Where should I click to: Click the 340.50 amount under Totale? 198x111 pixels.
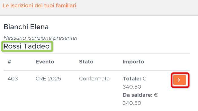(x=132, y=87)
